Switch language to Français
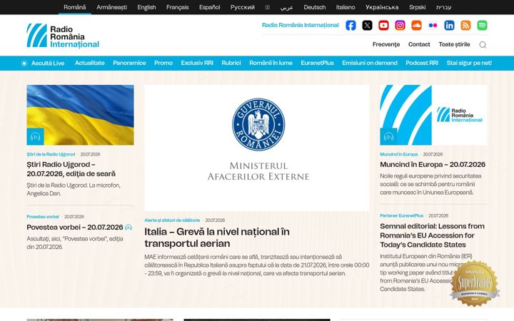514x321 pixels. coord(177,7)
